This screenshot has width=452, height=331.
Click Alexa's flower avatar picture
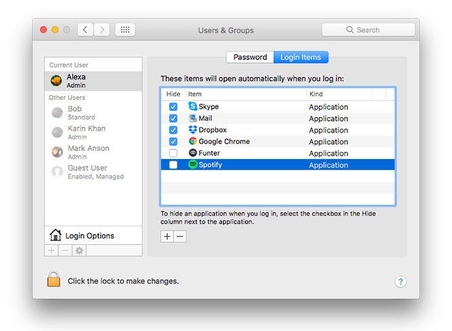coord(56,81)
